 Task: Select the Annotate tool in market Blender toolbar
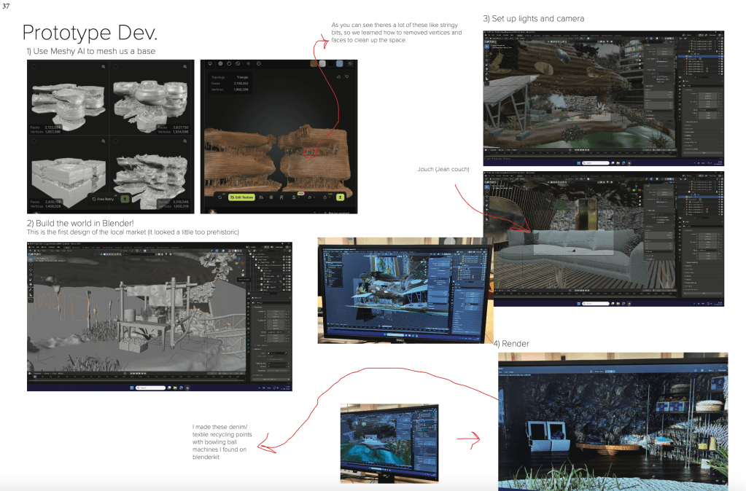pos(31,290)
